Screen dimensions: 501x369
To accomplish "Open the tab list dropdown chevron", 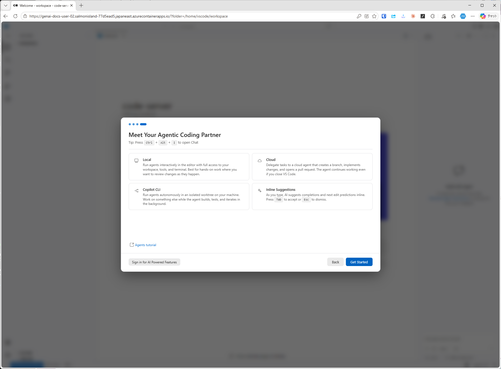I will (x=5, y=5).
